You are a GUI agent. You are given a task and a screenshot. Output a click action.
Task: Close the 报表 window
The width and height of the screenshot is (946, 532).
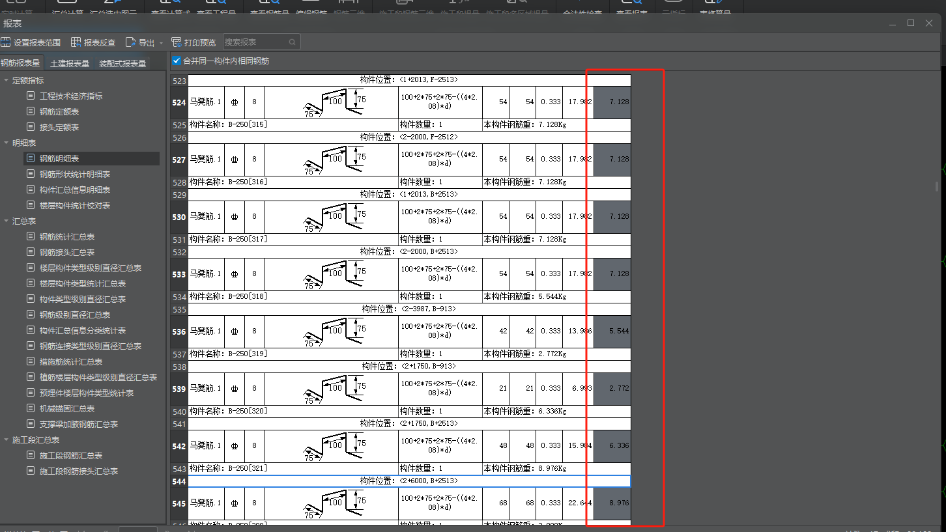pyautogui.click(x=929, y=23)
